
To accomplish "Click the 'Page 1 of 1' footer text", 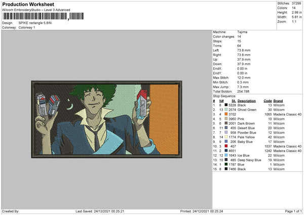I will point(293,211).
